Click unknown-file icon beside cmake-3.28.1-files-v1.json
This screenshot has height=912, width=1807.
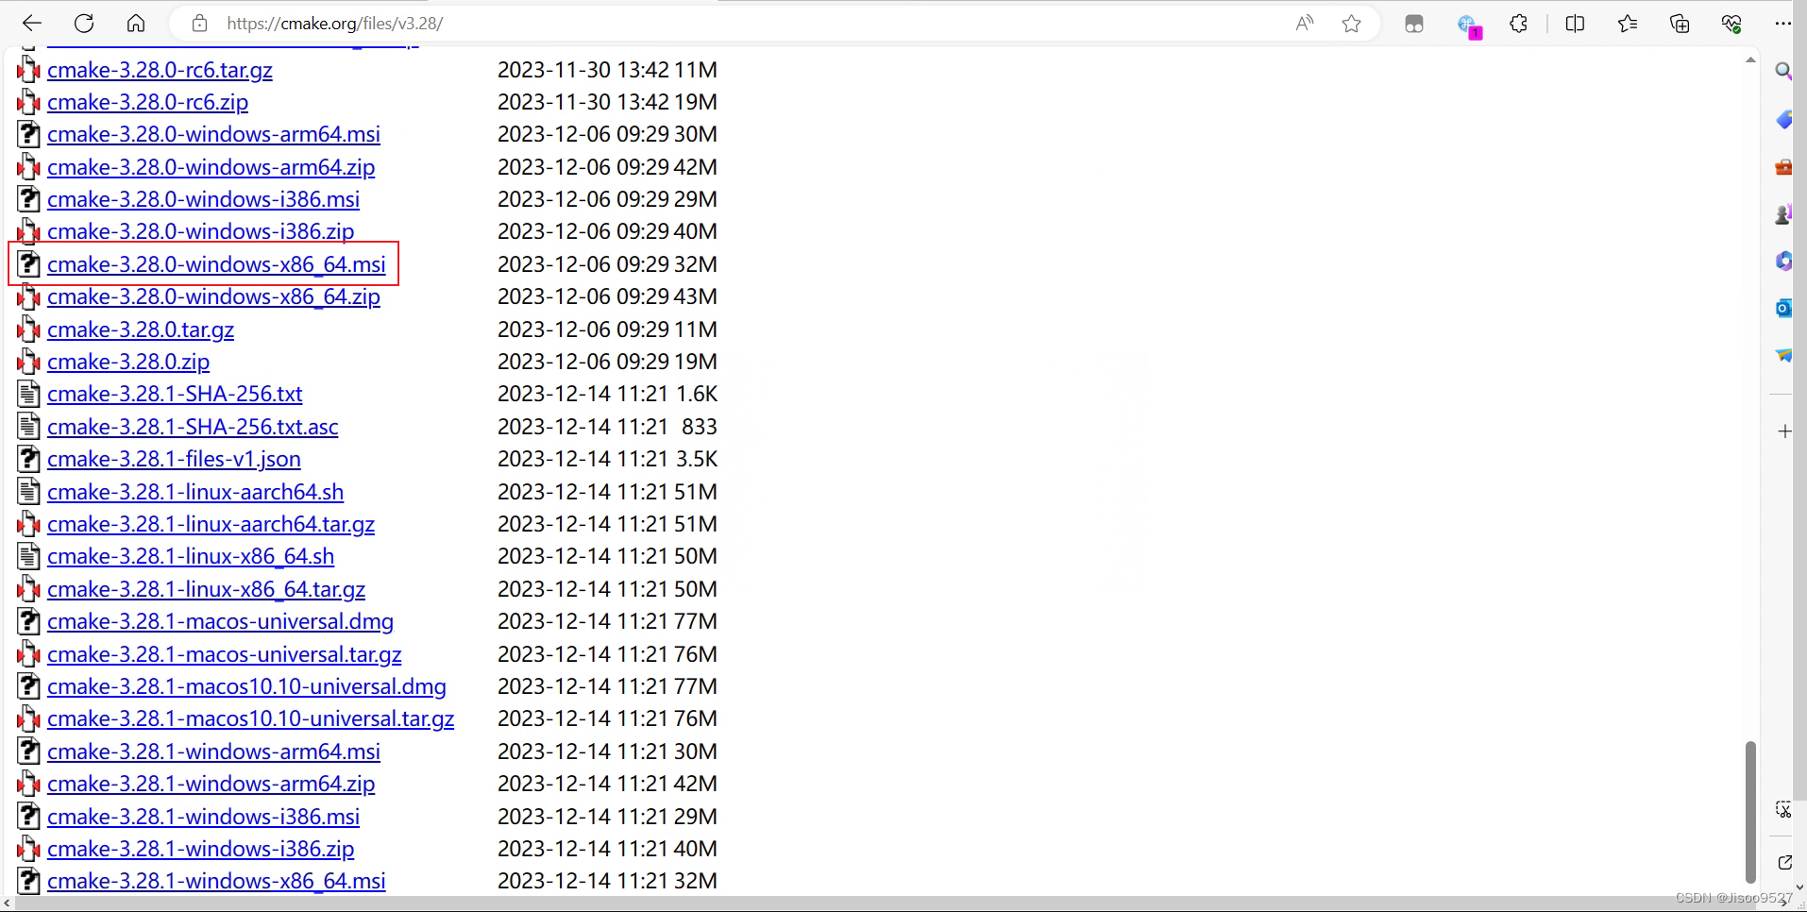(x=29, y=459)
